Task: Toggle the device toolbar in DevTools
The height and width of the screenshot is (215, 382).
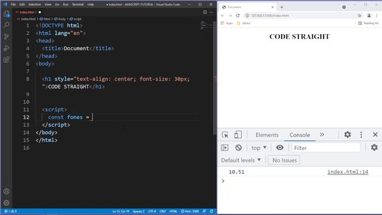Action: [238, 134]
